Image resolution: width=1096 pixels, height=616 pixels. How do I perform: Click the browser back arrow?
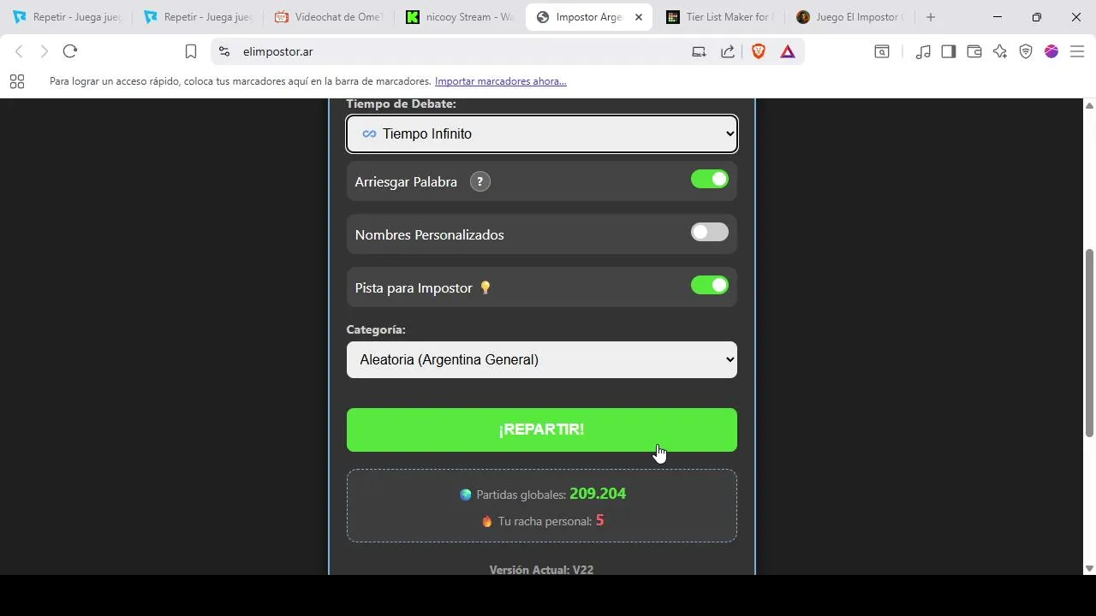19,51
